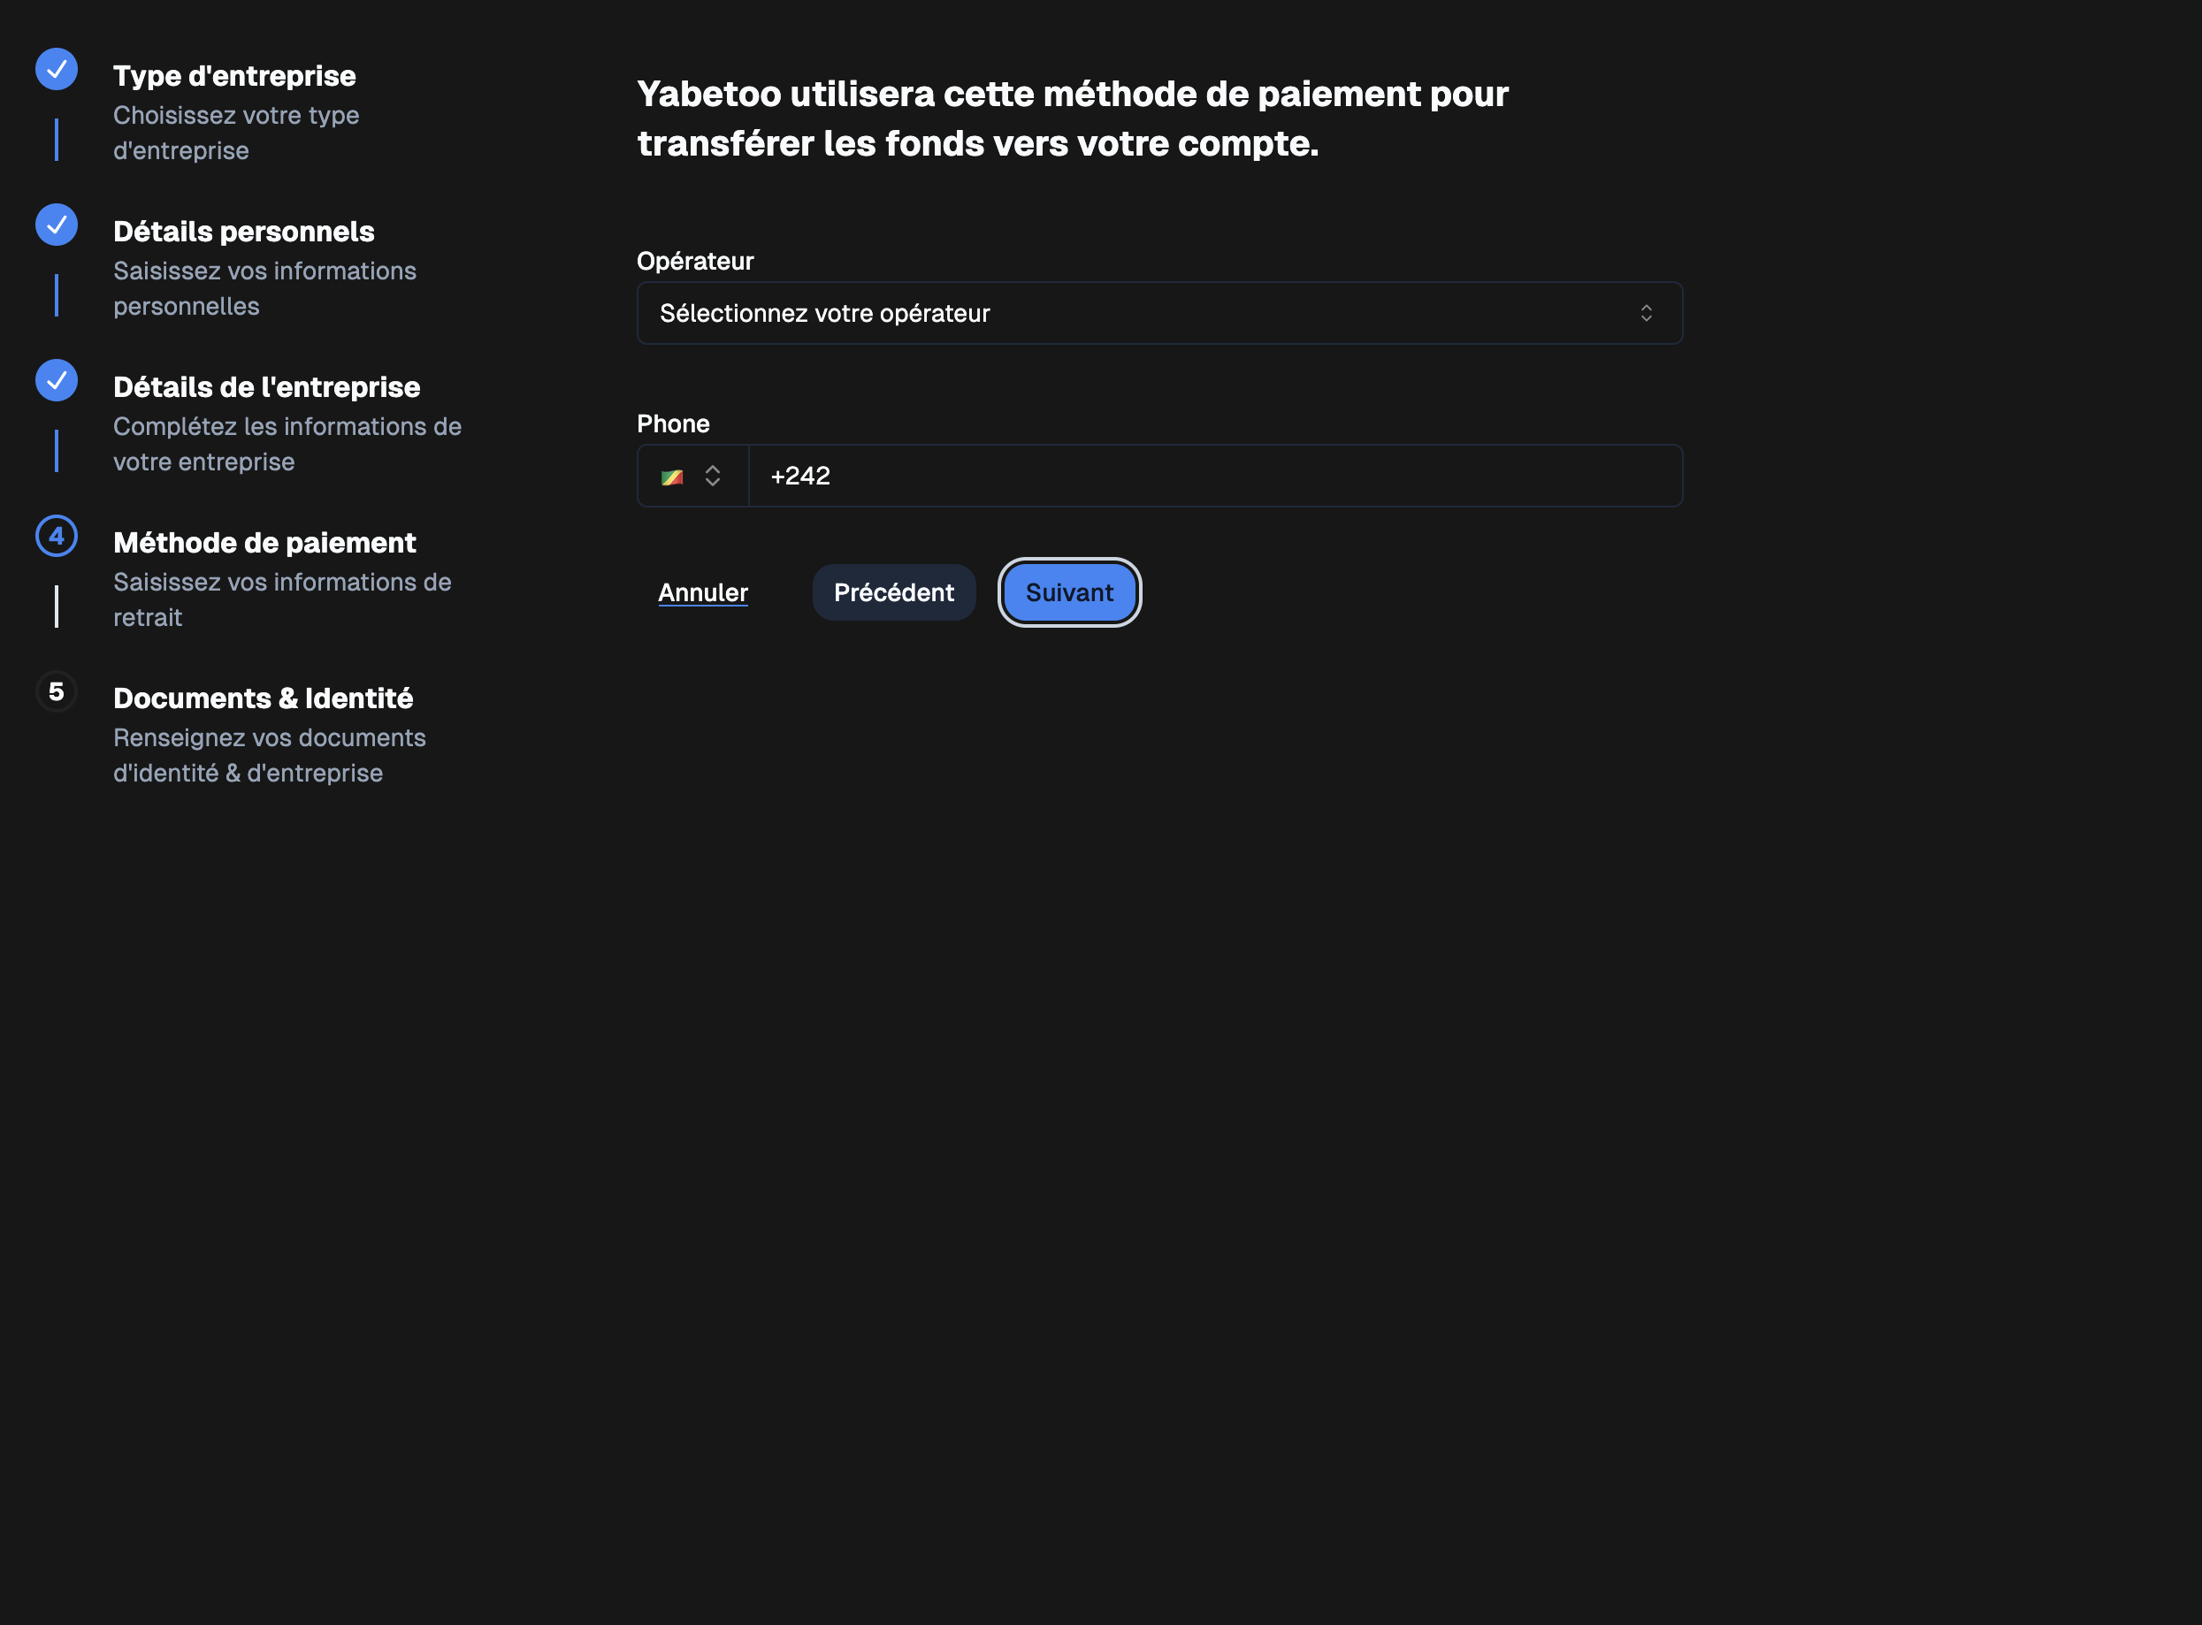
Task: Click the up-down chevrons beside the flag
Action: coord(713,476)
